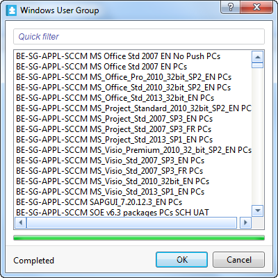Select MS_Visio_Std_2007_SP3_FR PCs entry
This screenshot has width=278, height=278.
pos(133,171)
